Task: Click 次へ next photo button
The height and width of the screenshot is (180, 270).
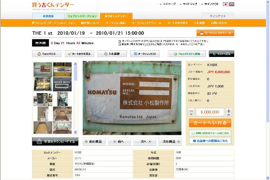Action: click(145, 142)
